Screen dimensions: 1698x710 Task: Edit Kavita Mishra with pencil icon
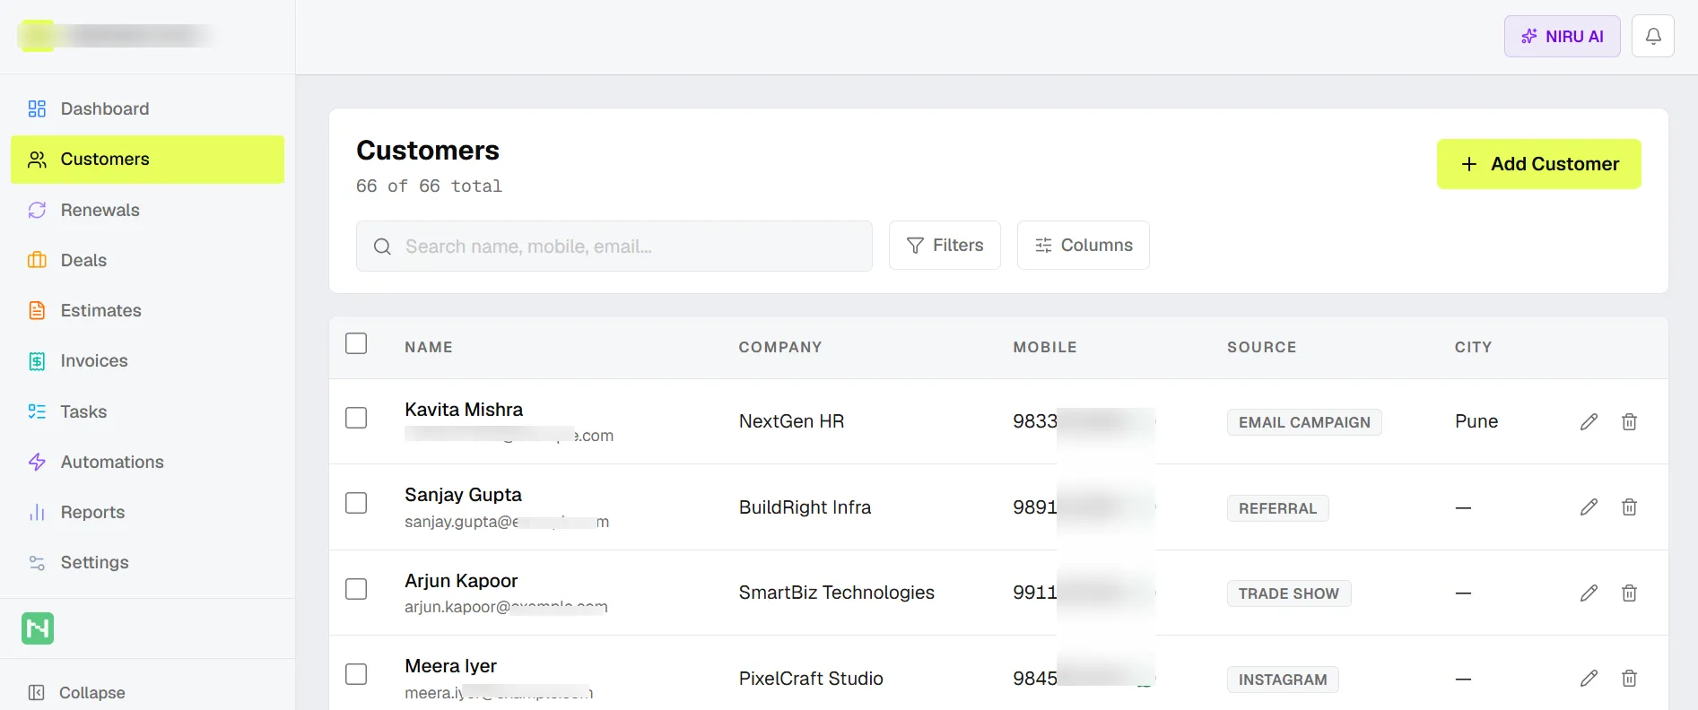tap(1589, 421)
